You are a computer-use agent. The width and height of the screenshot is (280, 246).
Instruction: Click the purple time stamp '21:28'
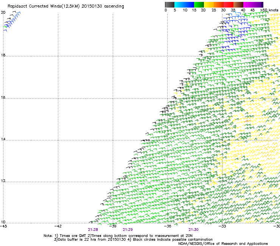pyautogui.click(x=93, y=230)
